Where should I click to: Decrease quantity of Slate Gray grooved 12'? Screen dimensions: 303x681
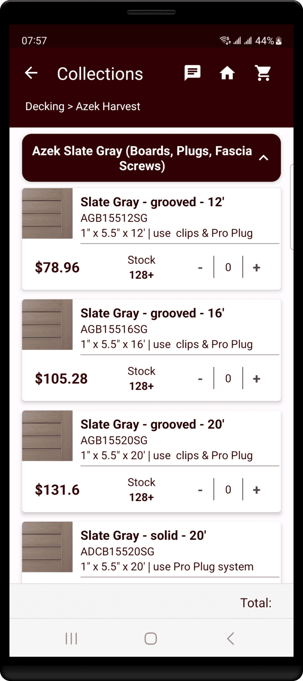click(x=200, y=268)
